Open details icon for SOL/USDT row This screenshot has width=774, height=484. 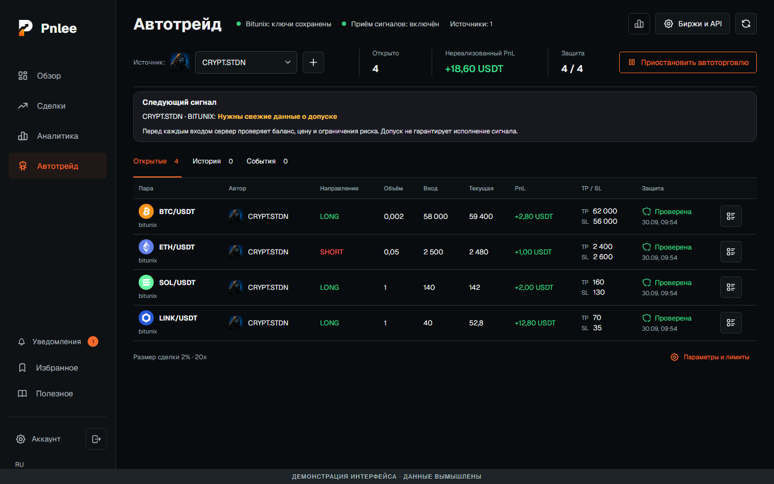tap(731, 287)
